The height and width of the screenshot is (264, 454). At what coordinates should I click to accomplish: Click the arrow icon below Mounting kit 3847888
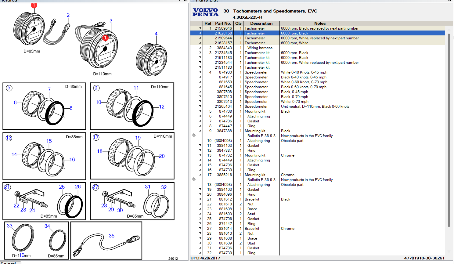coord(194,135)
